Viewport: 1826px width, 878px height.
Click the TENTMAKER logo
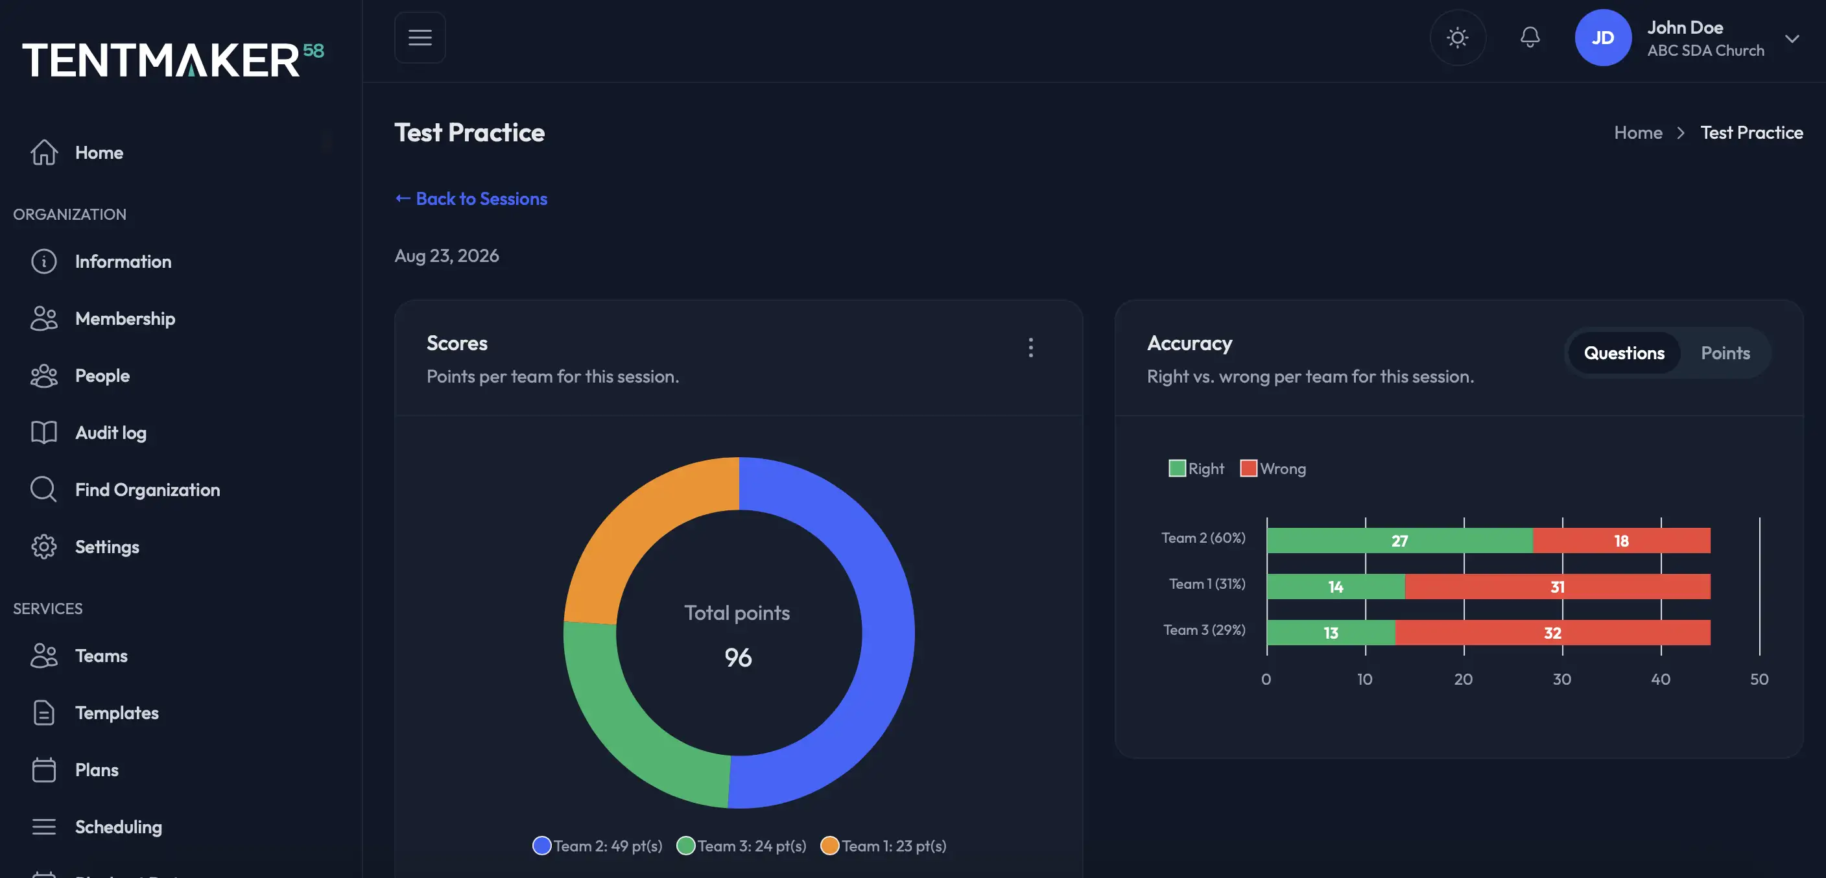[172, 60]
